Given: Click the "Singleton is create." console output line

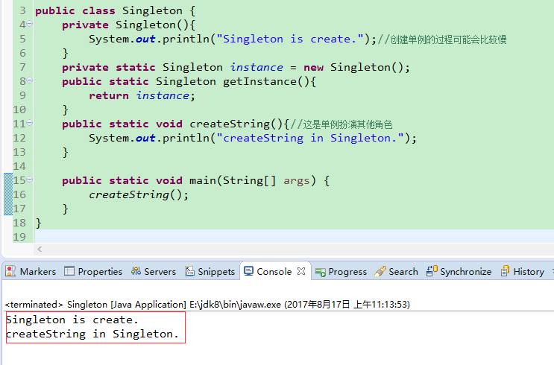Looking at the screenshot, I should pyautogui.click(x=72, y=320).
